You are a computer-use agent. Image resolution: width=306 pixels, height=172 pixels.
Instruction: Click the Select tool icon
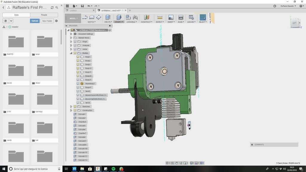pyautogui.click(x=203, y=17)
